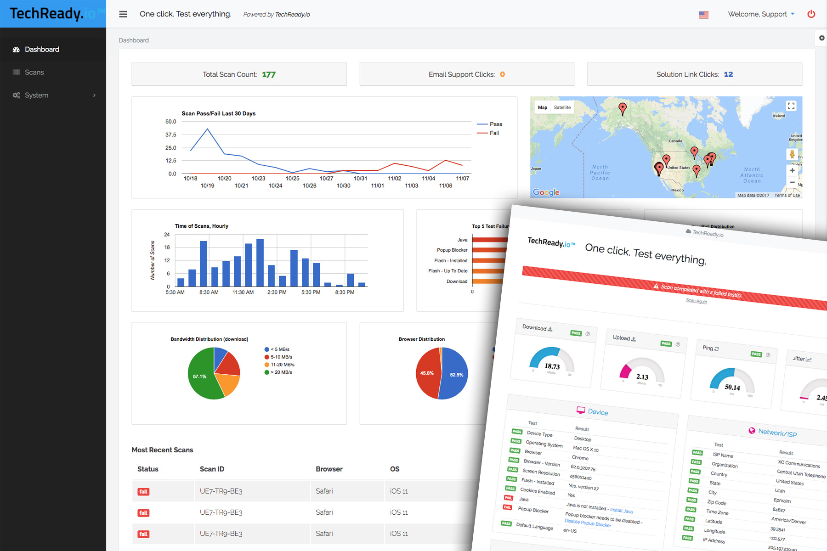Sort by the OS column header
827x551 pixels.
(x=395, y=469)
